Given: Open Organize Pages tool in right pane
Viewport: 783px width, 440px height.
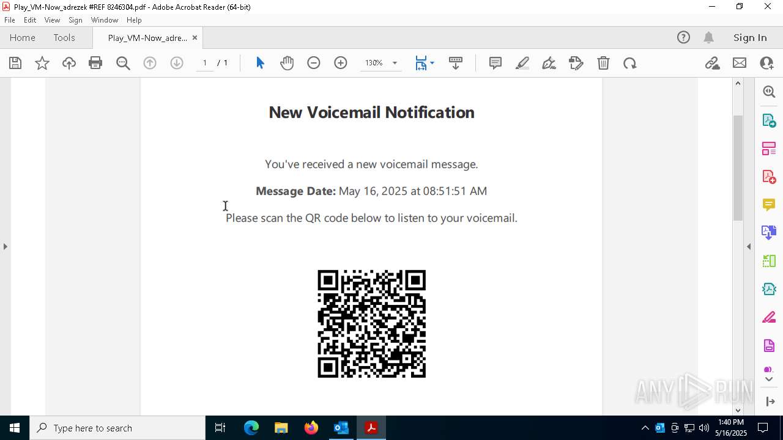Looking at the screenshot, I should point(769,148).
